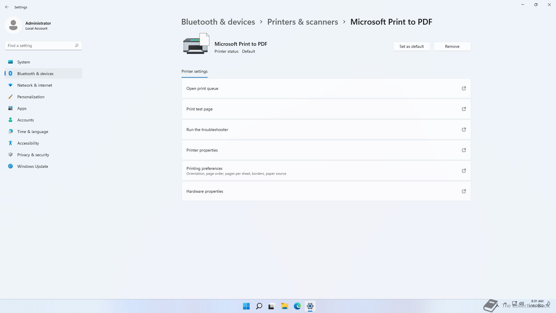Screen dimensions: 556x313
Task: Select Bluetooth & devices in sidebar
Action: [43, 74]
